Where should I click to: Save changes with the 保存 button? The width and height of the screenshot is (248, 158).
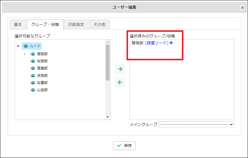[x=124, y=146]
